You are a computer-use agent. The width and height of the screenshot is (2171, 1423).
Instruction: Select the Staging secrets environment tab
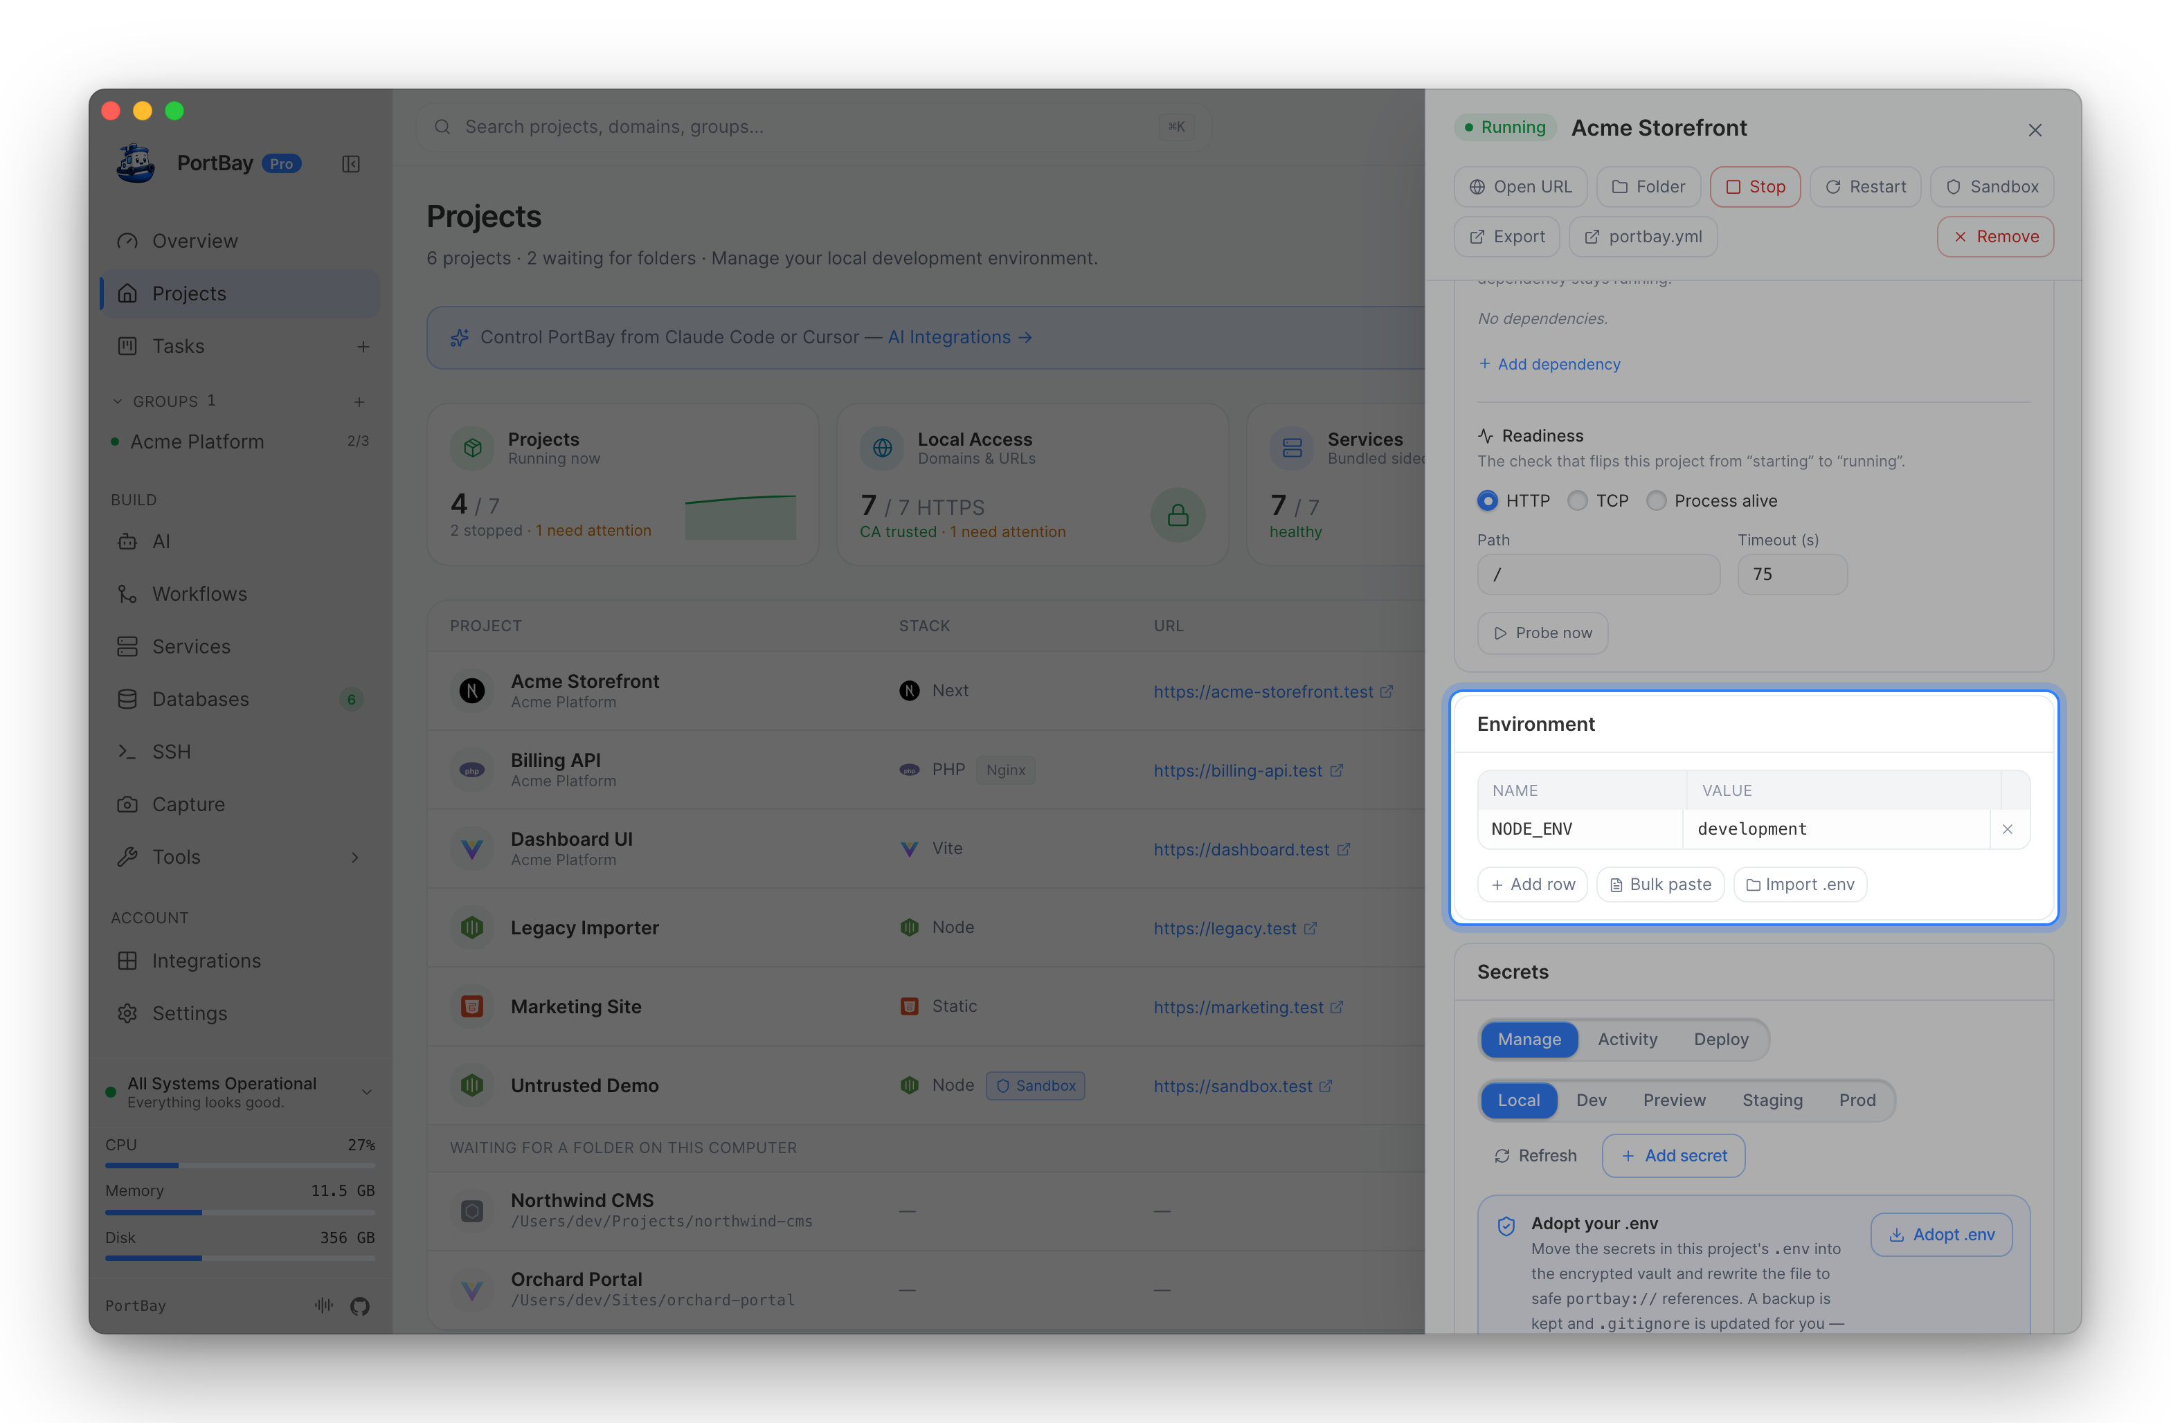tap(1772, 1100)
